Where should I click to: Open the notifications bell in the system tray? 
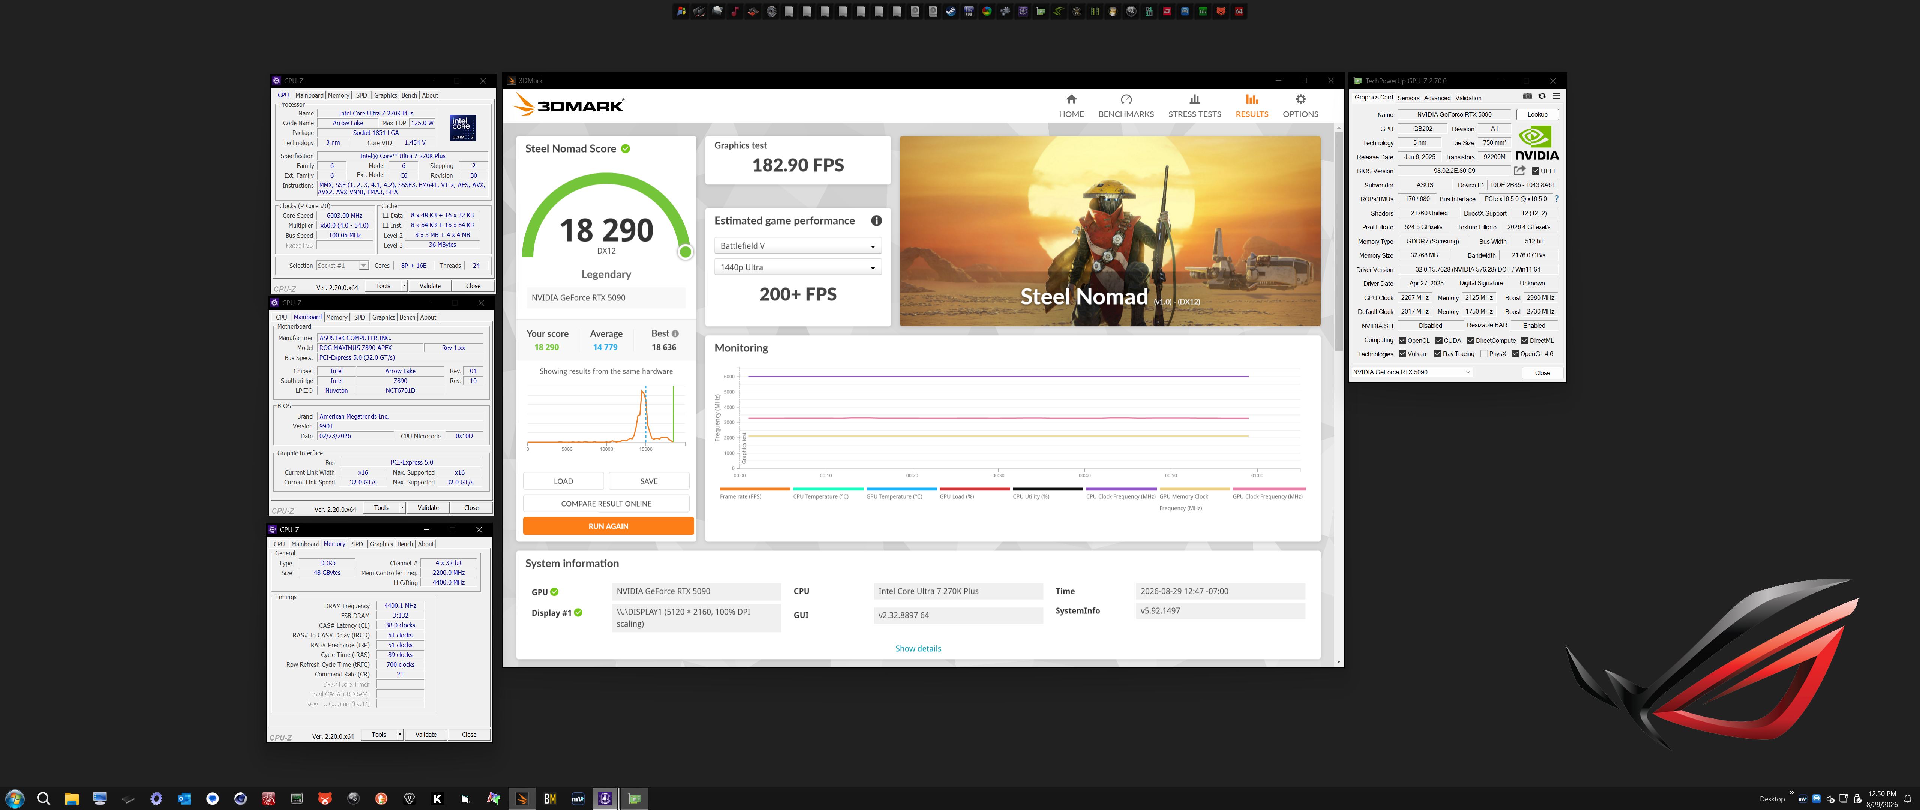(x=1908, y=799)
